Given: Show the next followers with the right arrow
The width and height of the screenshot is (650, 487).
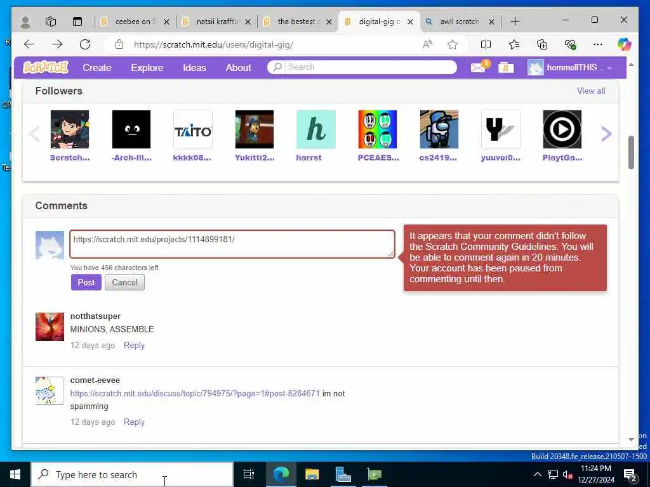Looking at the screenshot, I should 606,133.
